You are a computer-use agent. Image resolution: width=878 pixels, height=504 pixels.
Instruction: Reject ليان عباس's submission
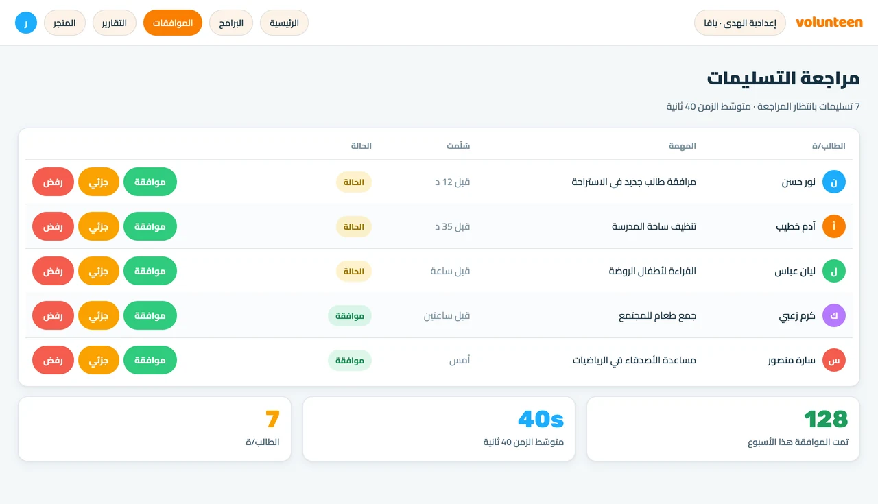pos(53,271)
